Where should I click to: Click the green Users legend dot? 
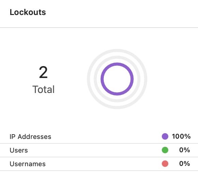(165, 150)
